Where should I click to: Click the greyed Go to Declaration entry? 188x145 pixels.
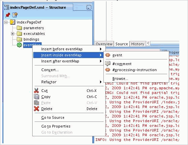point(68,132)
